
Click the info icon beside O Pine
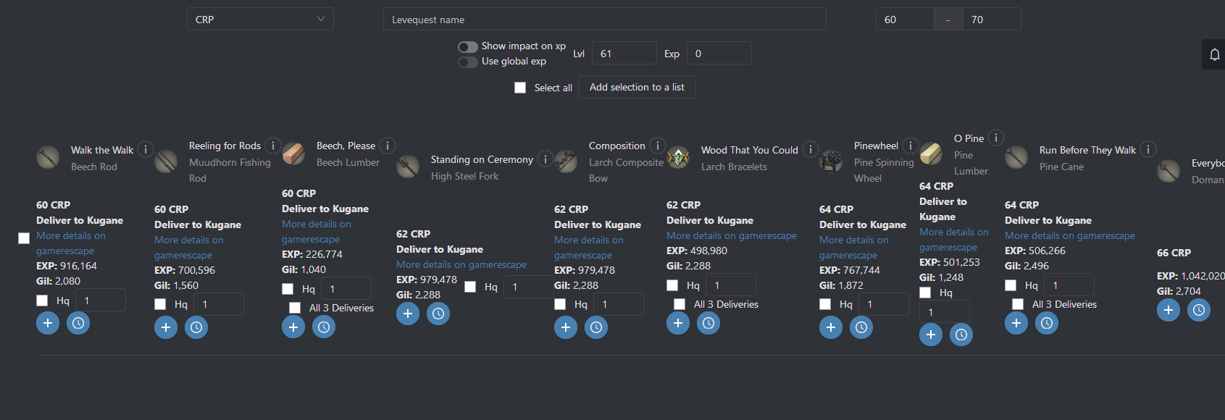coord(996,138)
